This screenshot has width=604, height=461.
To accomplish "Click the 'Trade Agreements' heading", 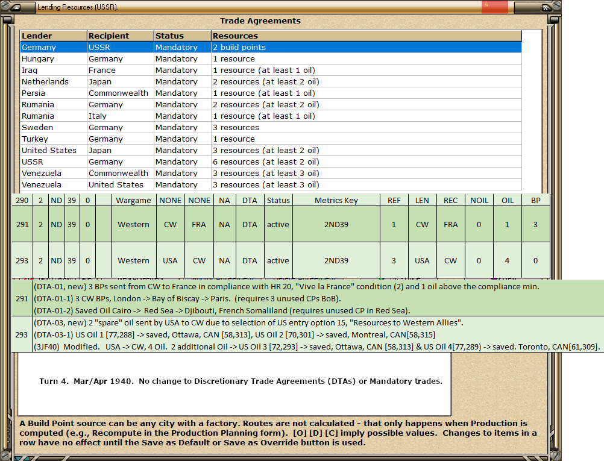I will (260, 21).
